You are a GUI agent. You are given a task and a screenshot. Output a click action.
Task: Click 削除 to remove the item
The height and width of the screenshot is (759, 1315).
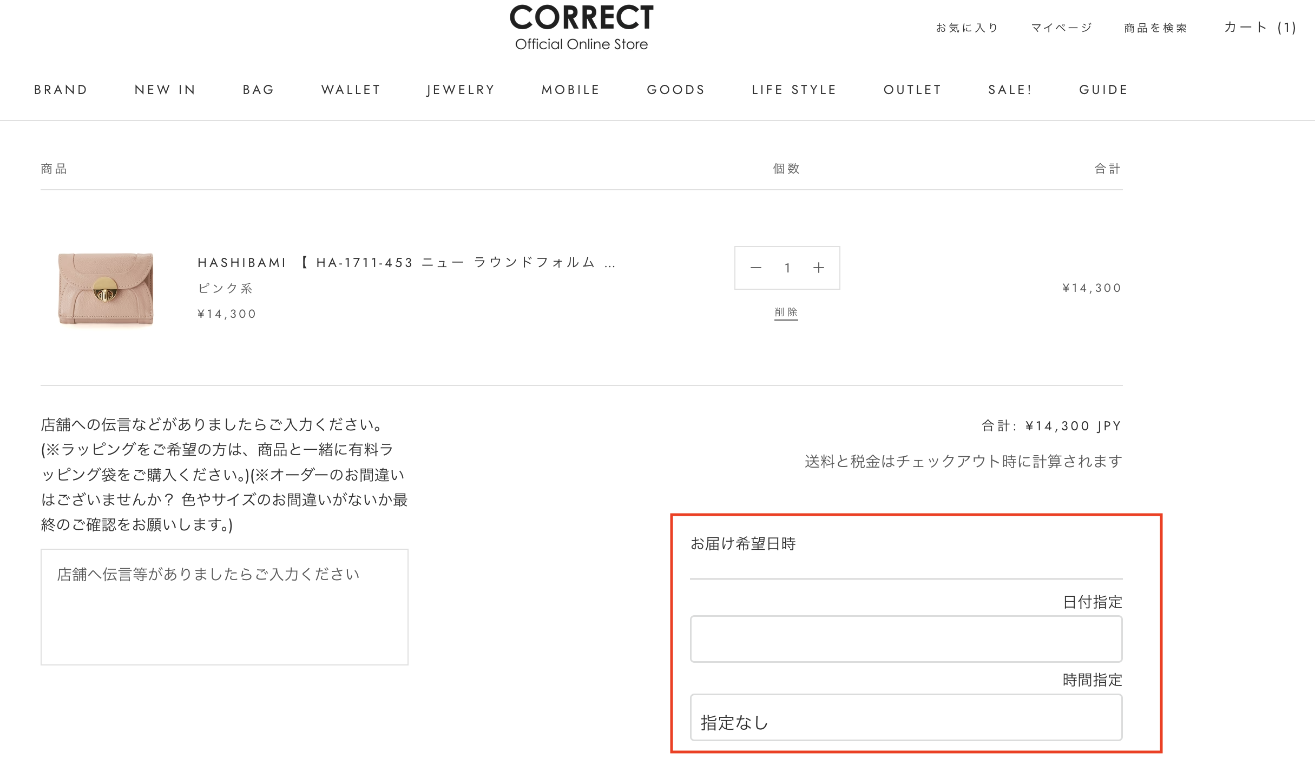pos(786,312)
